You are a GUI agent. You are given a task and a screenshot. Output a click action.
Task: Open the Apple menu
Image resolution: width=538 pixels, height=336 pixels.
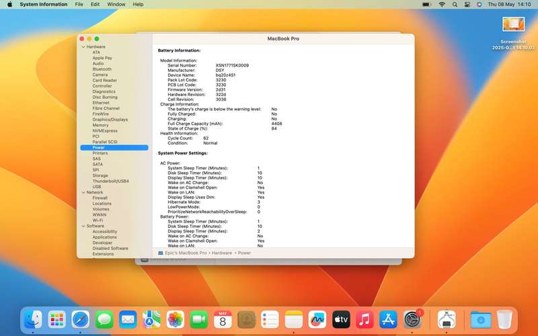9,5
